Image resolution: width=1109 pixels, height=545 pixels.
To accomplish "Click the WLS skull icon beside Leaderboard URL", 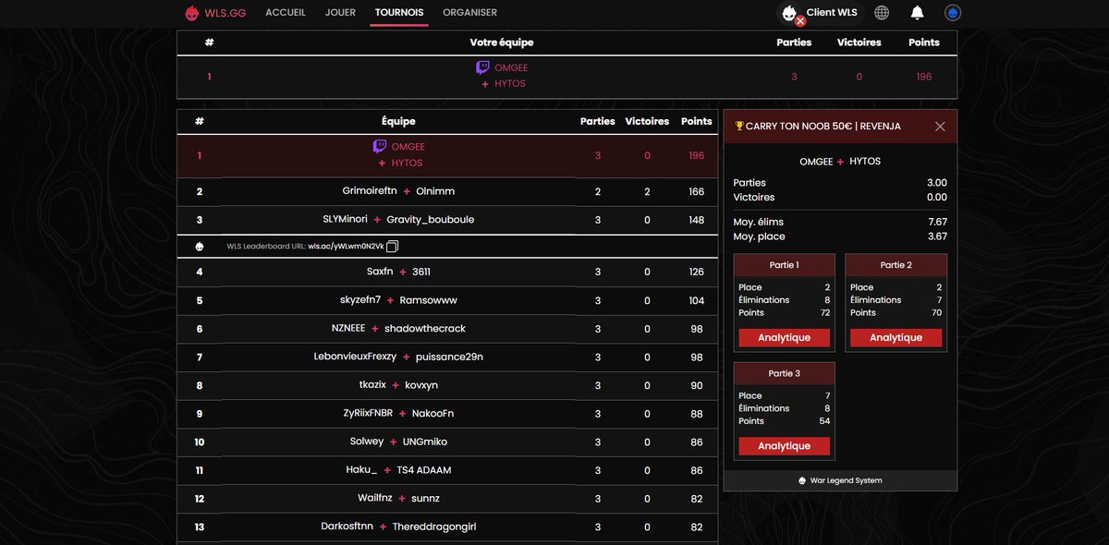I will (199, 247).
